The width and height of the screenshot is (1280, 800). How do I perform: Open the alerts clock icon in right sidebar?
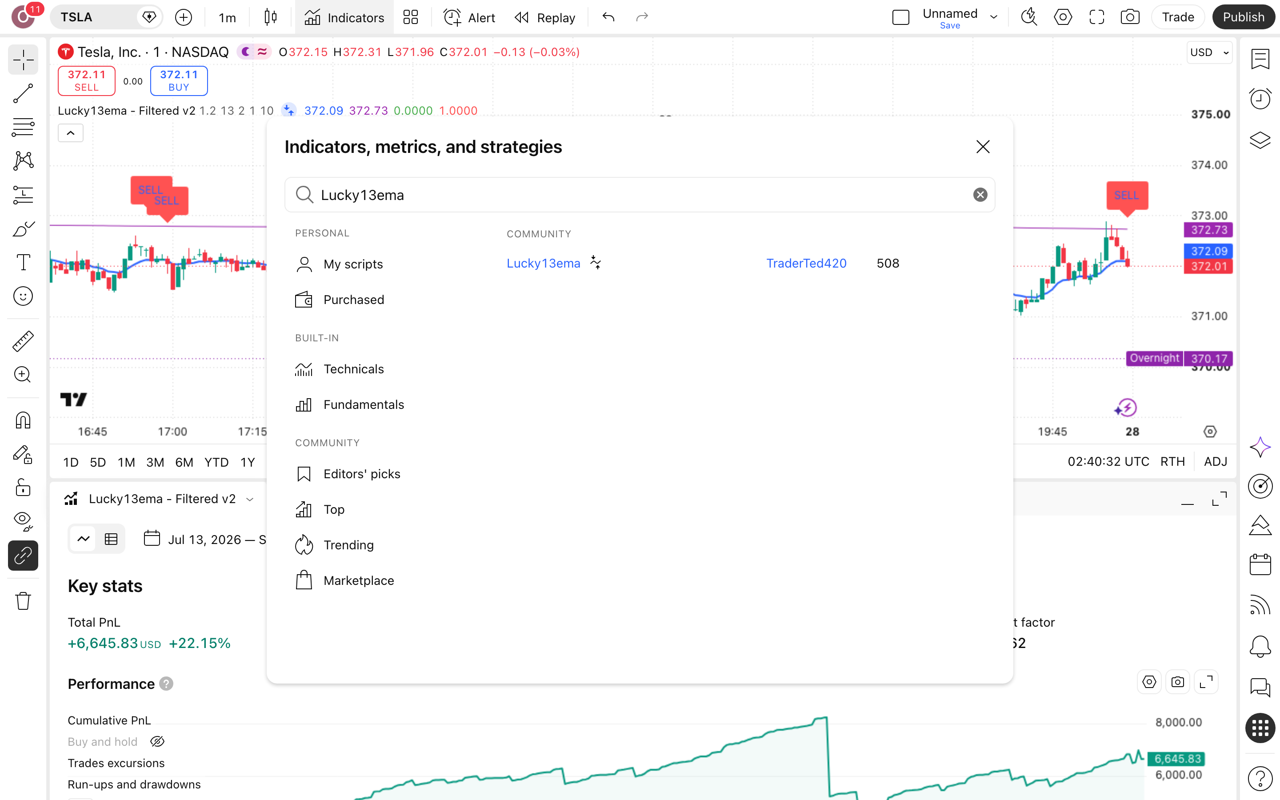click(1260, 99)
